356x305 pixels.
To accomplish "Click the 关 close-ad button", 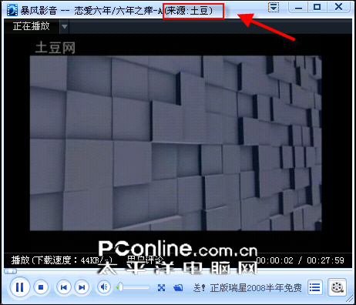I will (x=199, y=288).
